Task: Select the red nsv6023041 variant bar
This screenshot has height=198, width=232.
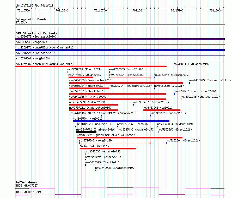Action: point(162,110)
